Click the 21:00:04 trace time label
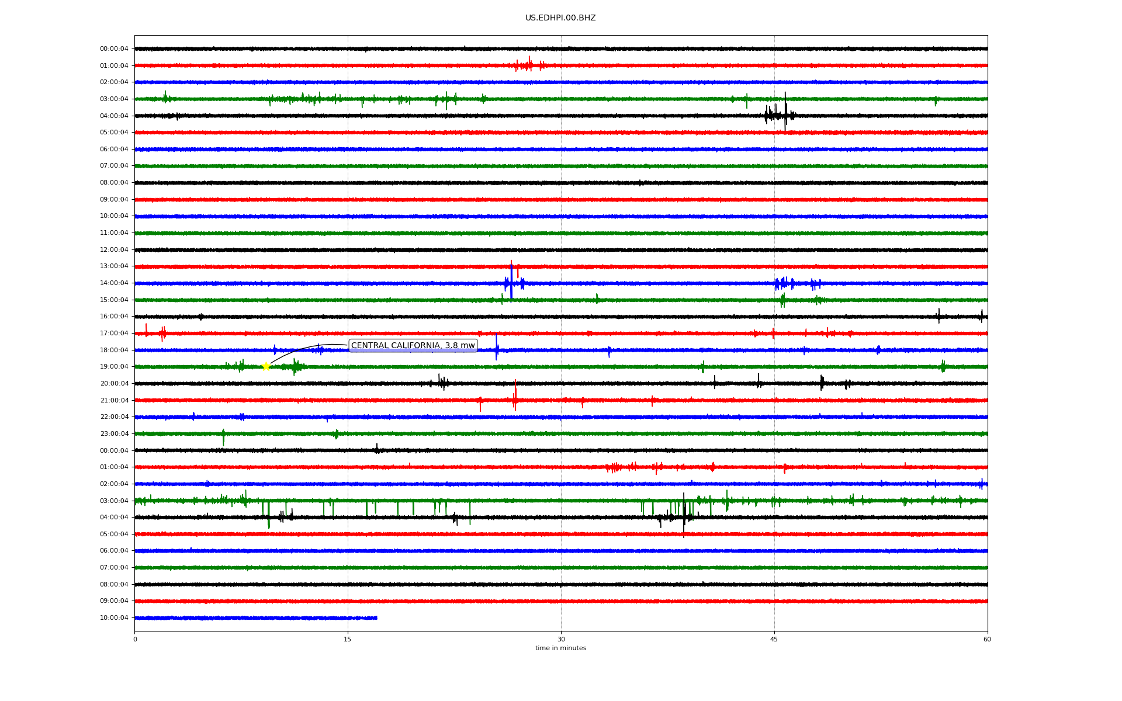Image resolution: width=1122 pixels, height=701 pixels. click(x=114, y=401)
